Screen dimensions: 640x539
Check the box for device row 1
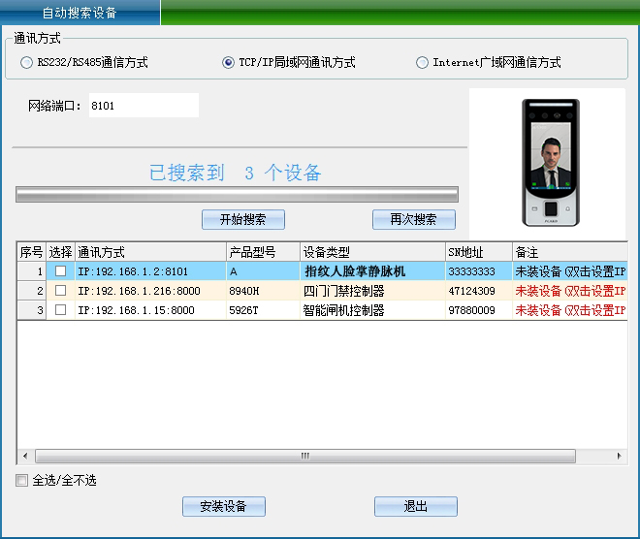(x=60, y=271)
